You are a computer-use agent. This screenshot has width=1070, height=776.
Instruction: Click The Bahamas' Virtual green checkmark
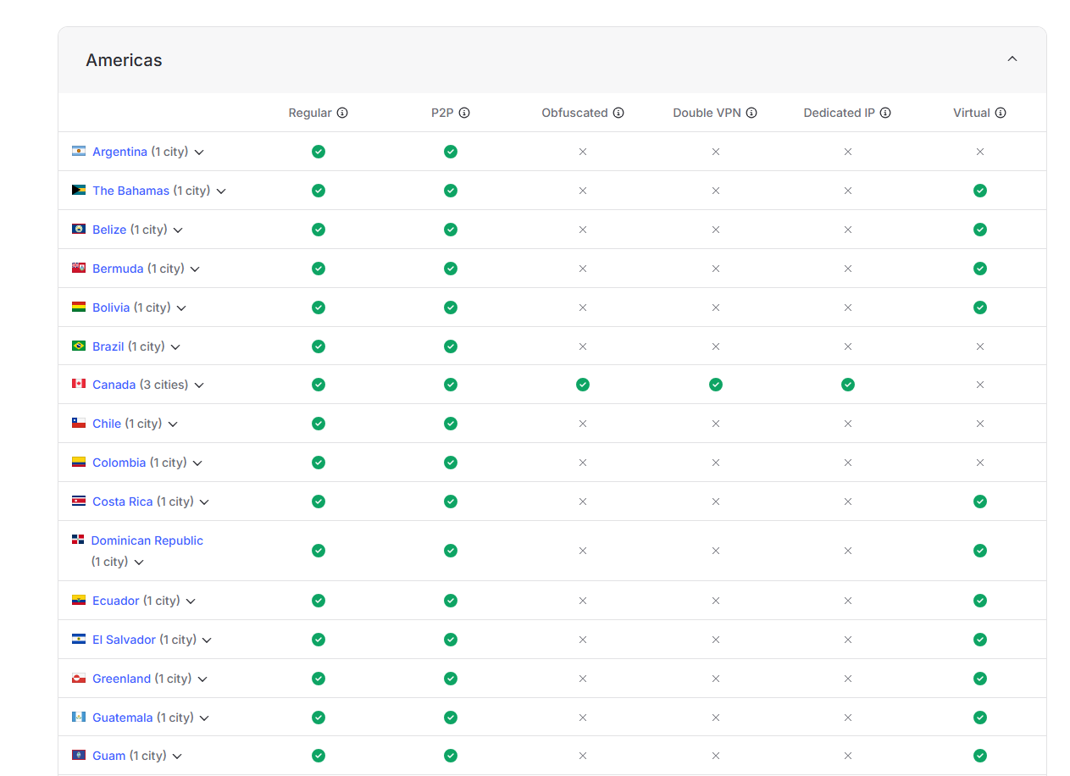click(980, 191)
